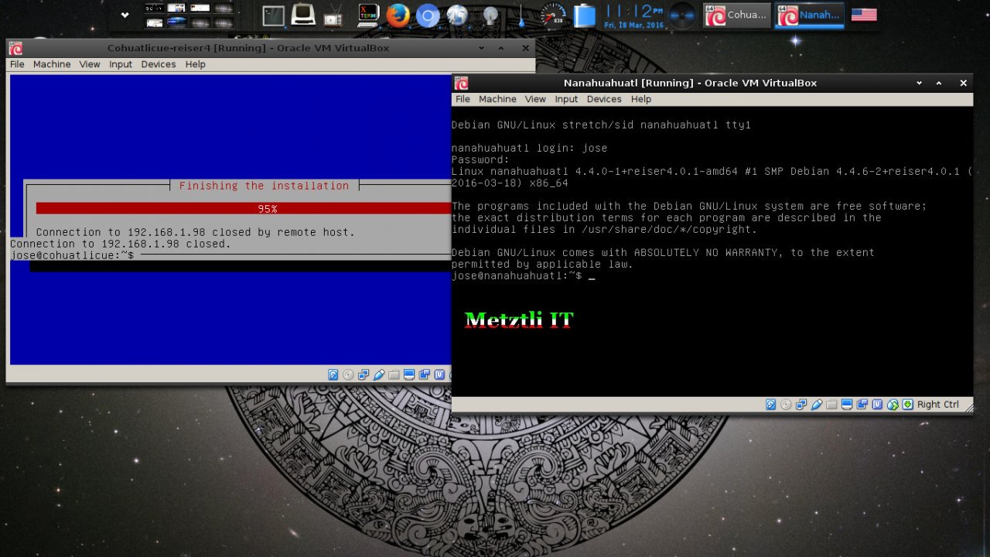Click the light bulb icon in the top panel
990x557 pixels.
490,15
